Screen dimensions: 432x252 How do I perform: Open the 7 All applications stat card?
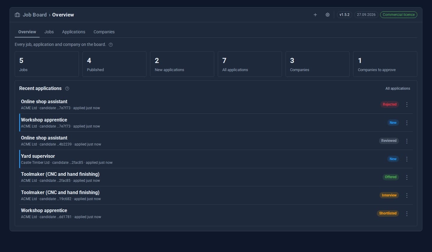click(x=250, y=64)
